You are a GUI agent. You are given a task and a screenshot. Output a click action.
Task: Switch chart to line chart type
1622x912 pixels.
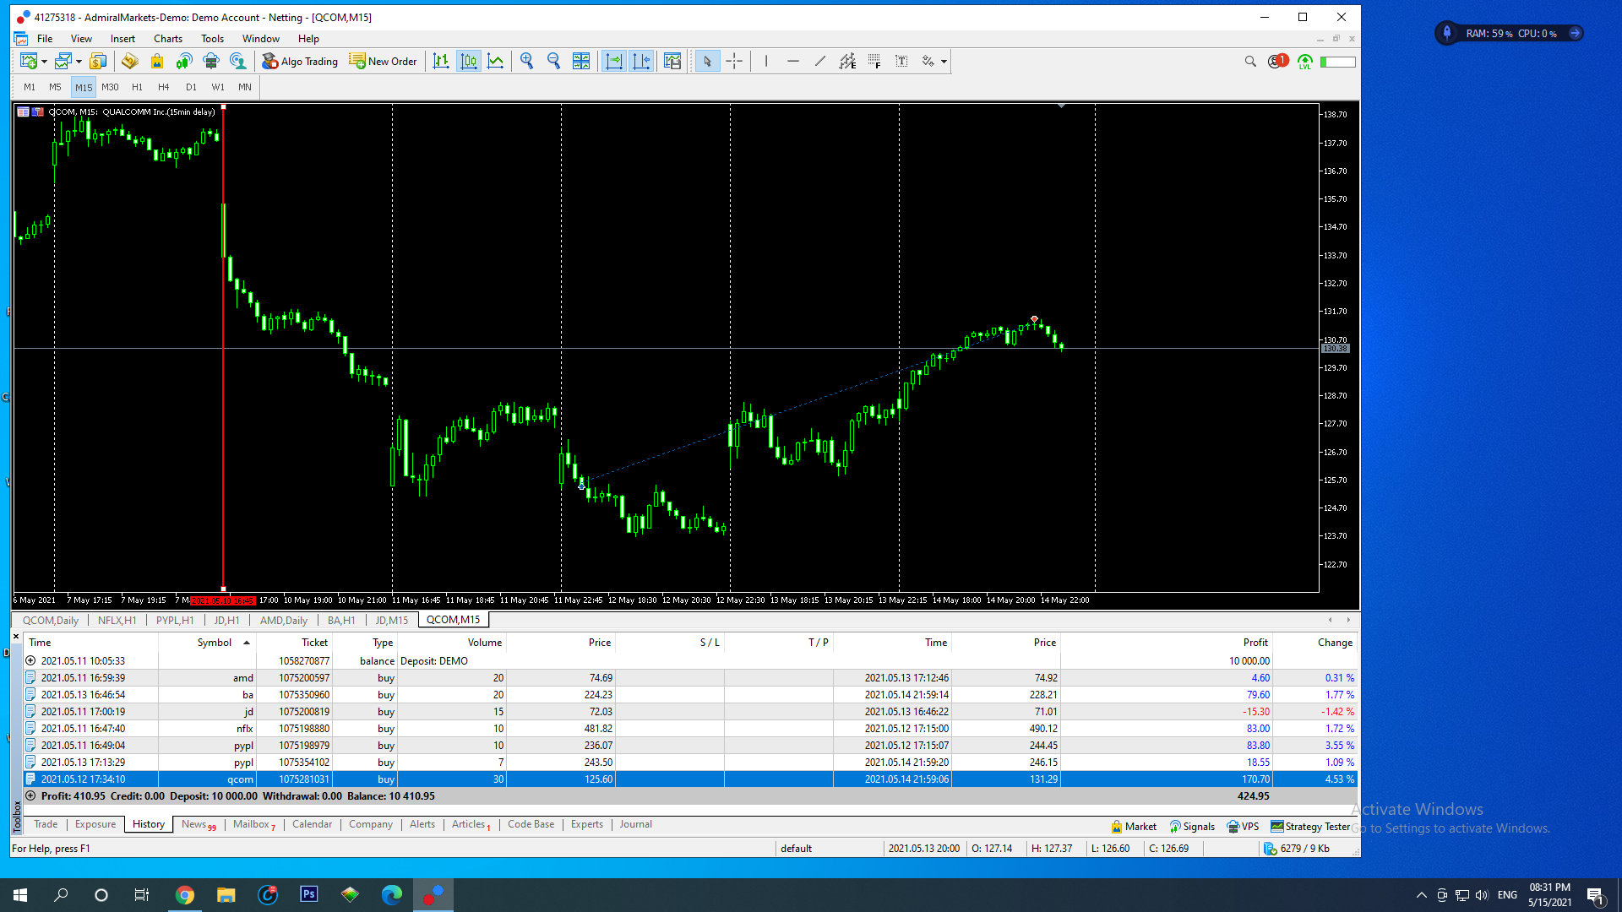(496, 61)
